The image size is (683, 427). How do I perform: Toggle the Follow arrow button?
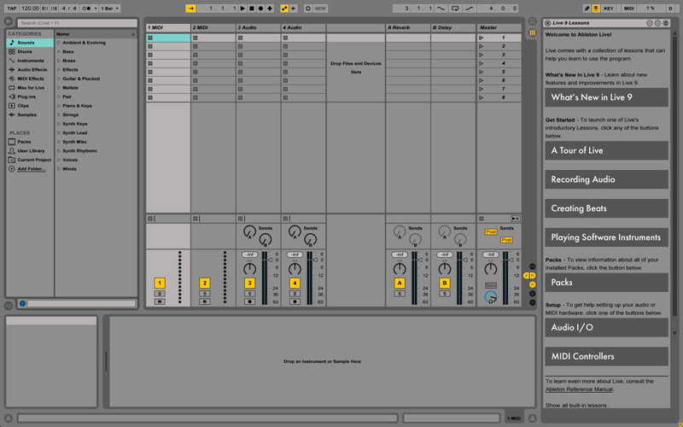pos(190,9)
